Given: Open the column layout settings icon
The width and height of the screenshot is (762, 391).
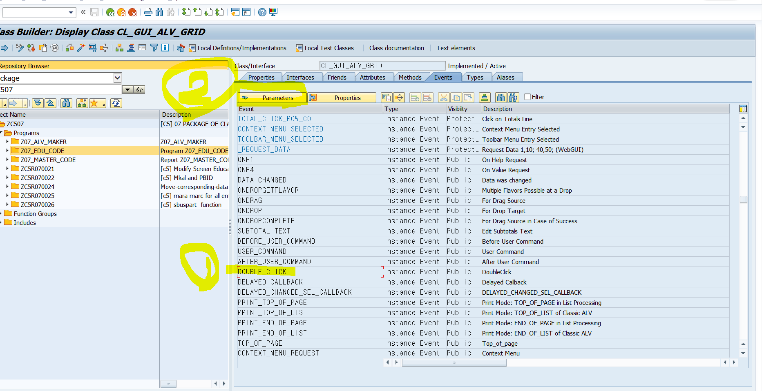Looking at the screenshot, I should pos(743,109).
